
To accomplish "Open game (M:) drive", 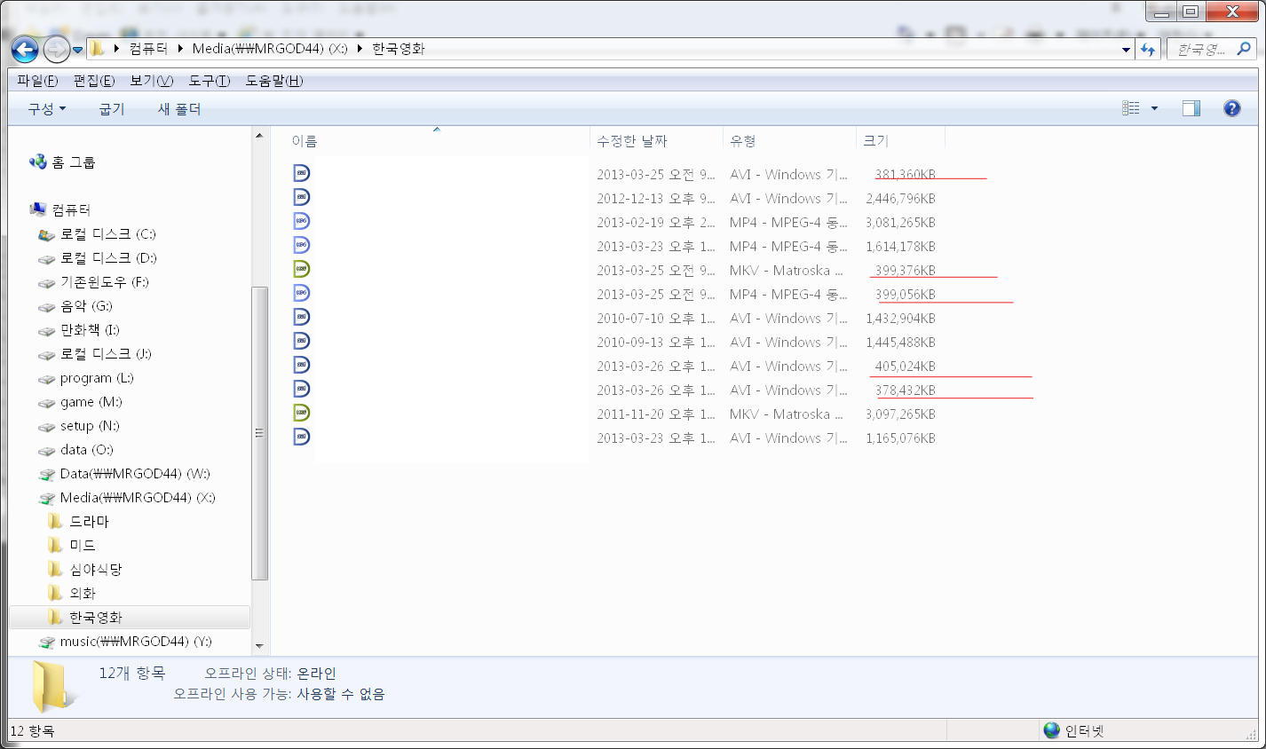I will 79,402.
